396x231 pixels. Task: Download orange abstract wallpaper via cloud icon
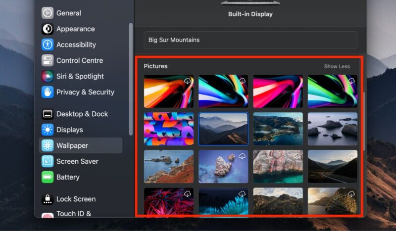click(188, 81)
